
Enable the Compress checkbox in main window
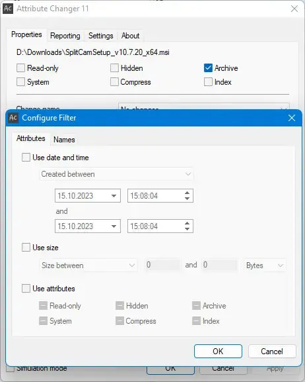pos(114,82)
